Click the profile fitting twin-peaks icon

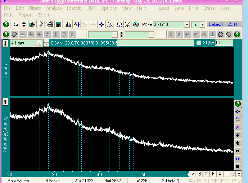110,24
